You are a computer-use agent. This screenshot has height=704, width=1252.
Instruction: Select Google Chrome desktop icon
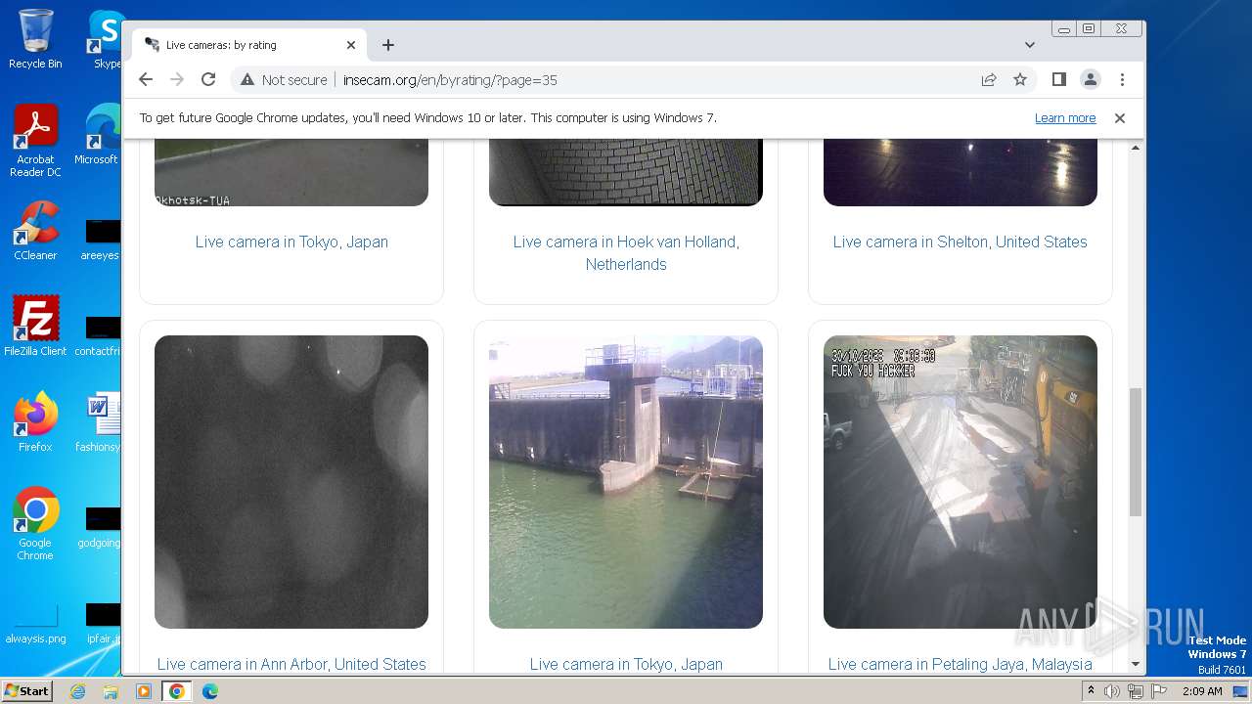35,523
